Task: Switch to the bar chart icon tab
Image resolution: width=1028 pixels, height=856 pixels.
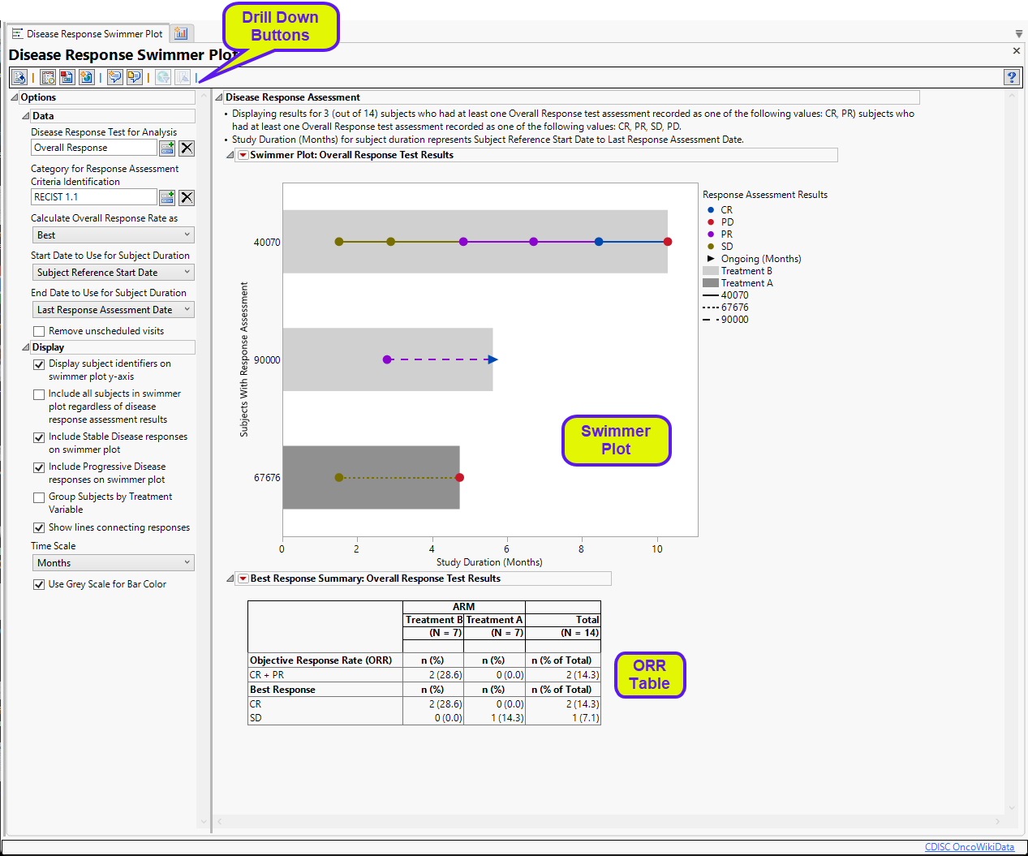Action: [x=181, y=33]
